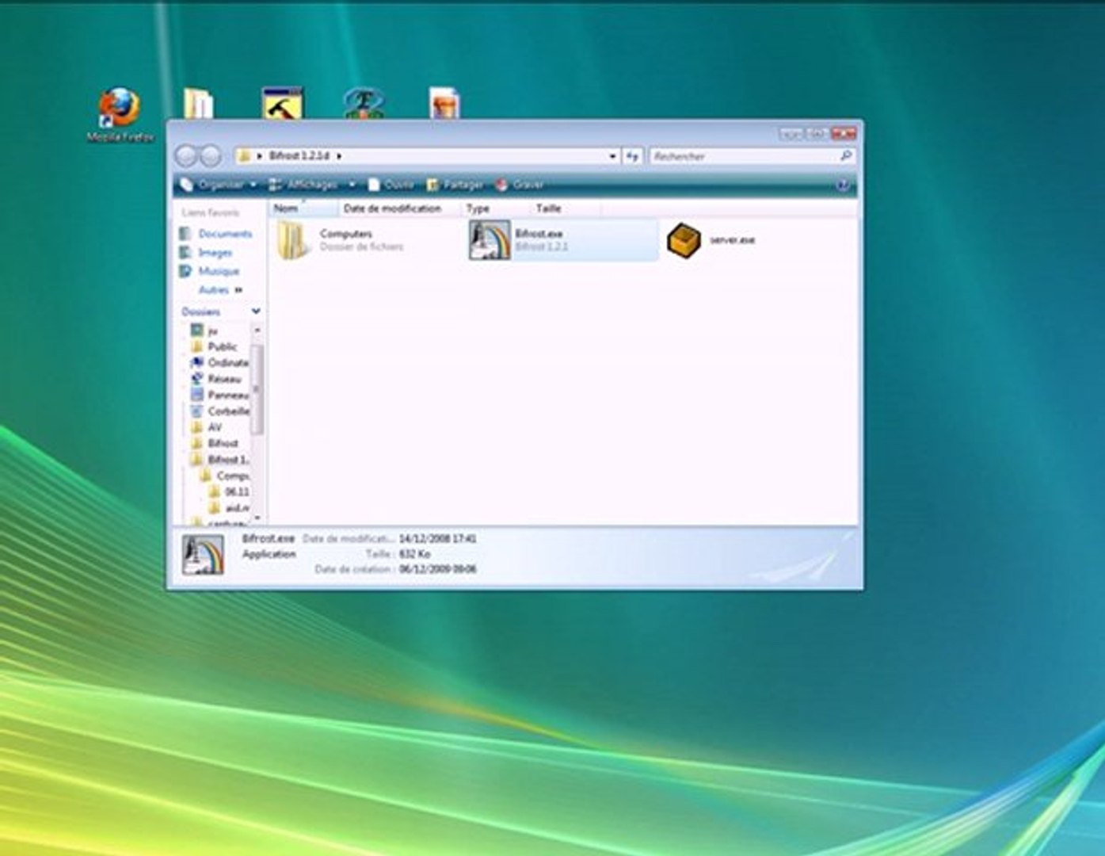Viewport: 1105px width, 856px height.
Task: Click folder tree scroll up arrow
Action: point(257,330)
